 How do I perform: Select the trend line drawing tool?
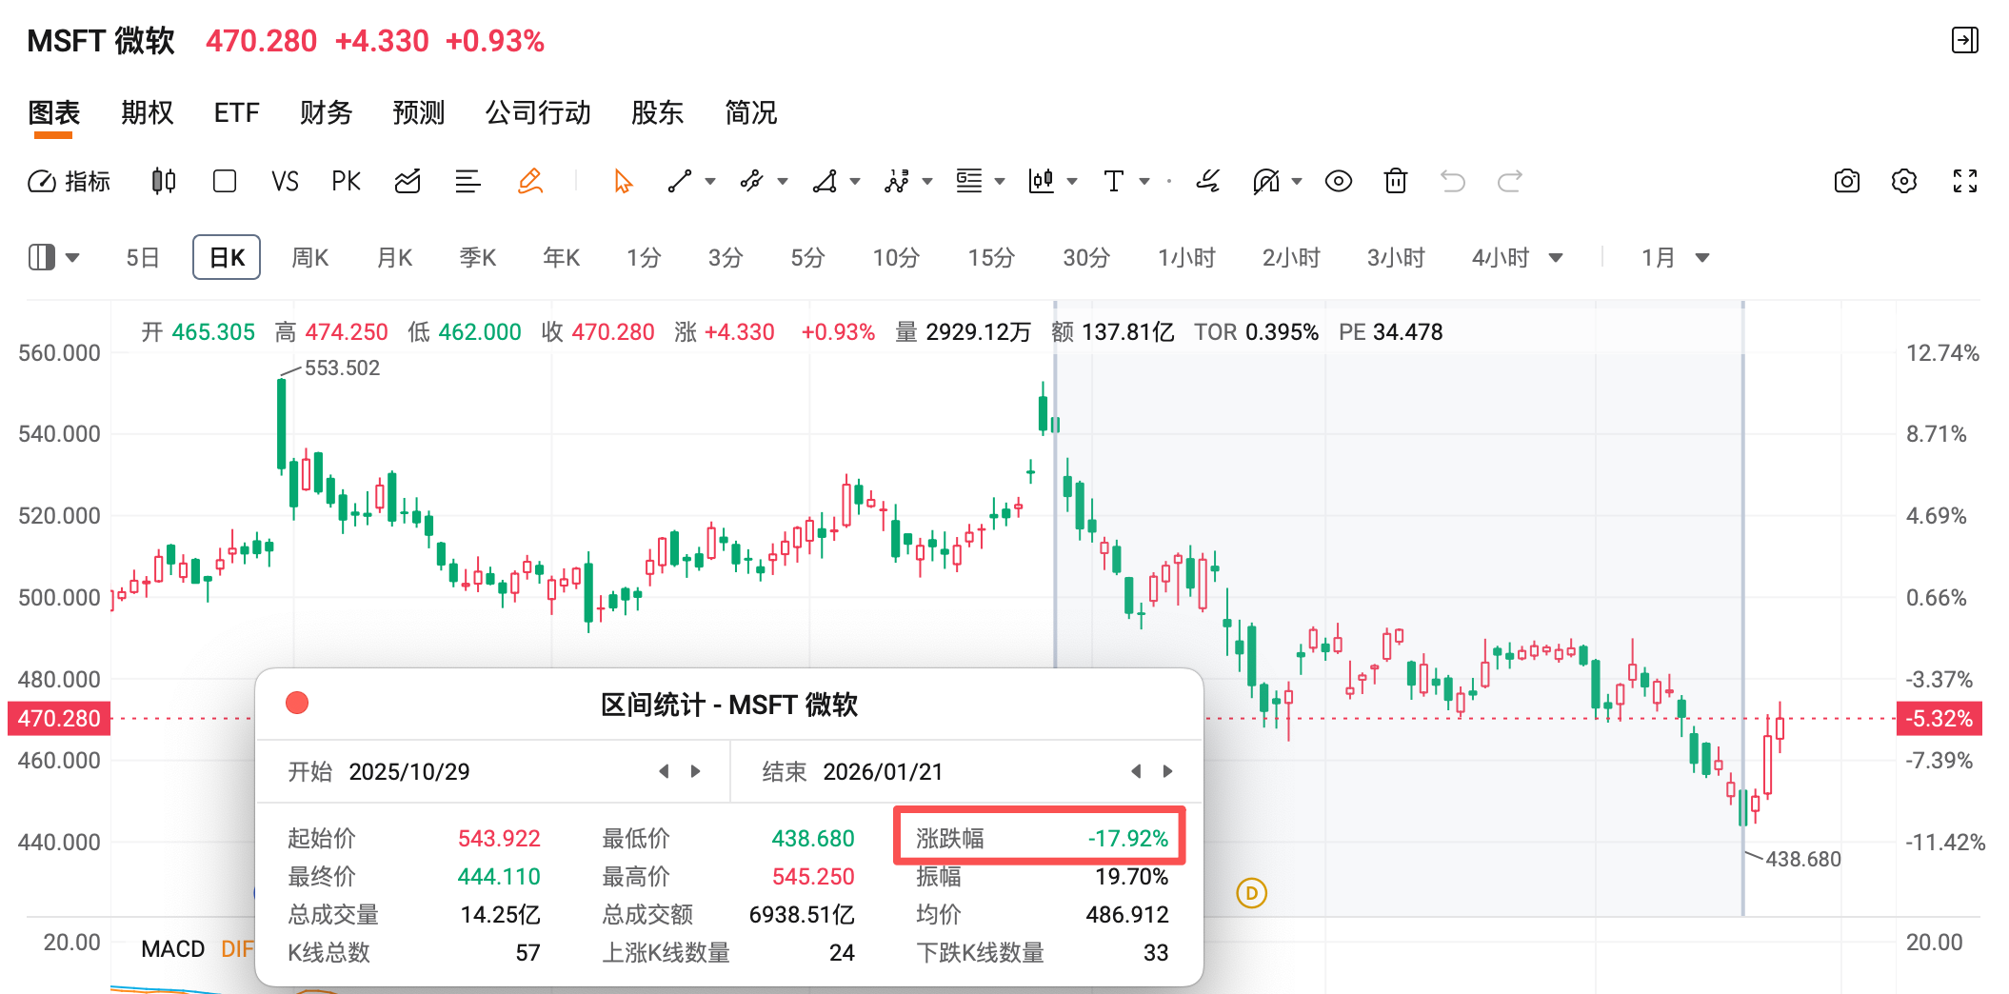679,181
